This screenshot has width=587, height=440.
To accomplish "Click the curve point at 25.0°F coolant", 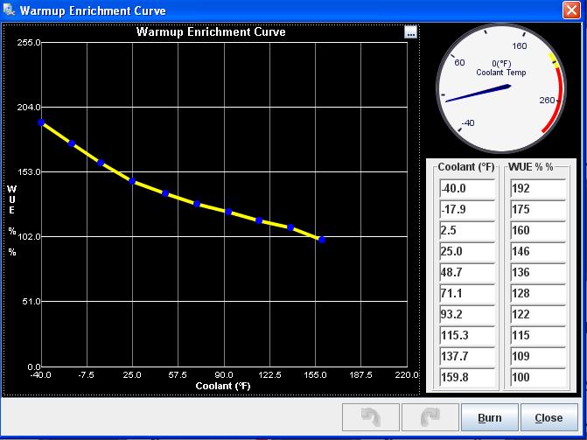I will pos(132,181).
